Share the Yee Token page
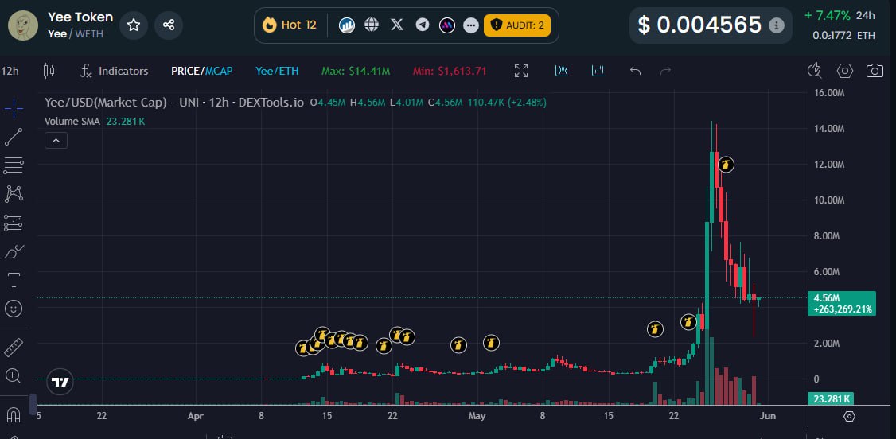 pos(169,25)
